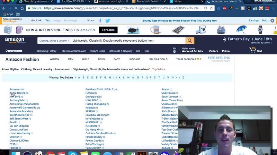This screenshot has width=277, height=155.
Task: Open SiteStripe settings gear
Action: [272, 21]
